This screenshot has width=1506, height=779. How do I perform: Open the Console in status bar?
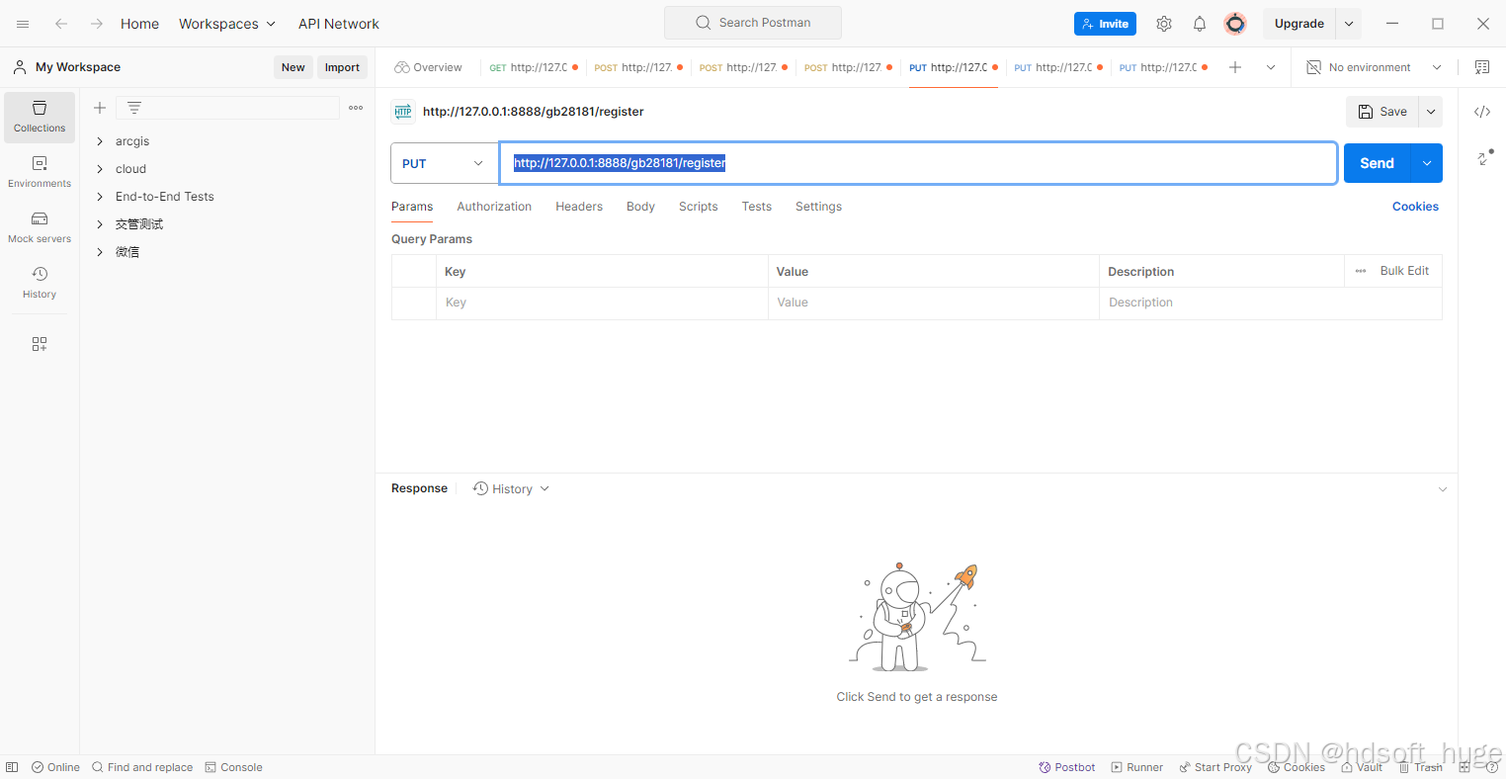point(233,767)
